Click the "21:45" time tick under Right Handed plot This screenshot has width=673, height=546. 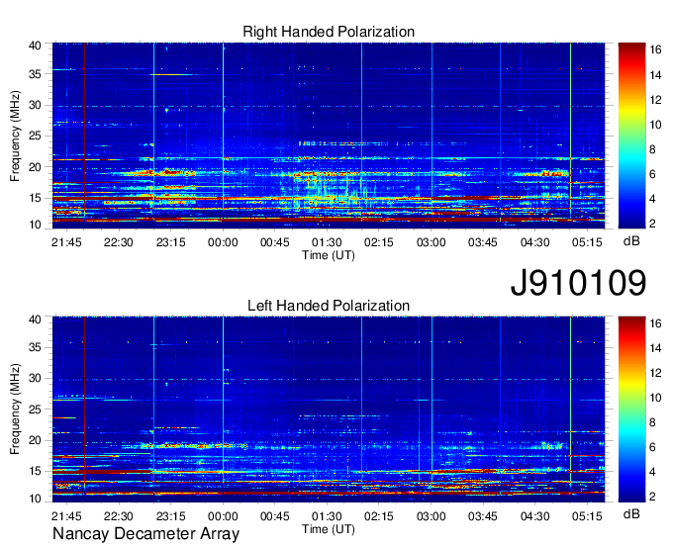(x=66, y=242)
